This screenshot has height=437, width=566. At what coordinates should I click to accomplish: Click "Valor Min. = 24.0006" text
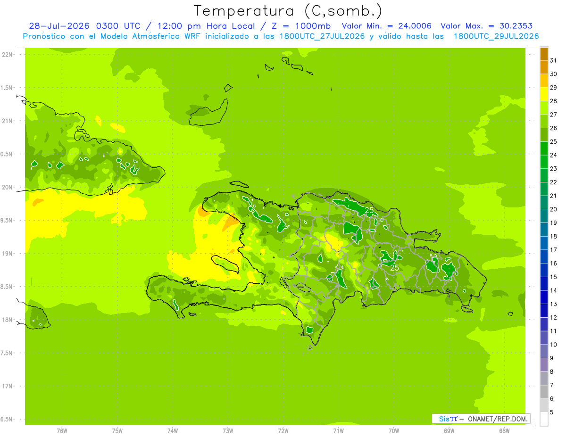(x=386, y=26)
